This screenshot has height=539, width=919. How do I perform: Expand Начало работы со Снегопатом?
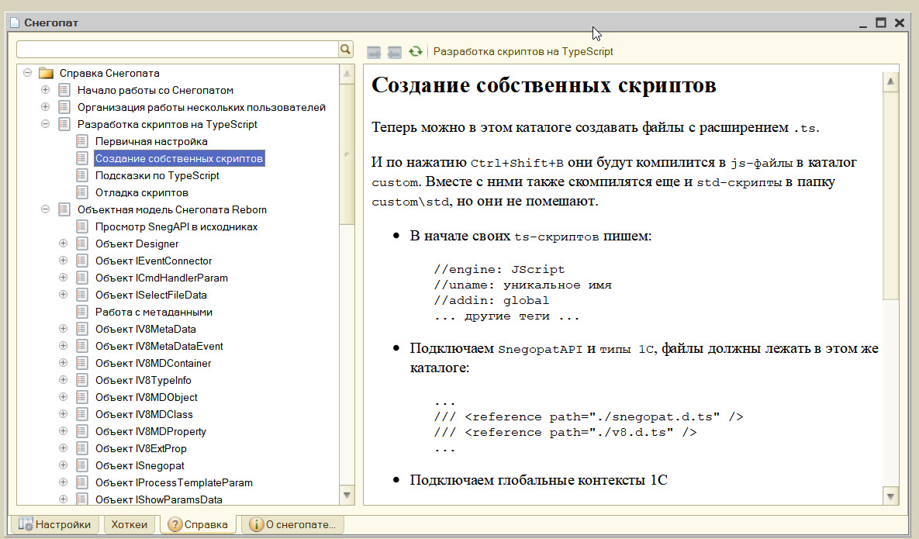45,90
